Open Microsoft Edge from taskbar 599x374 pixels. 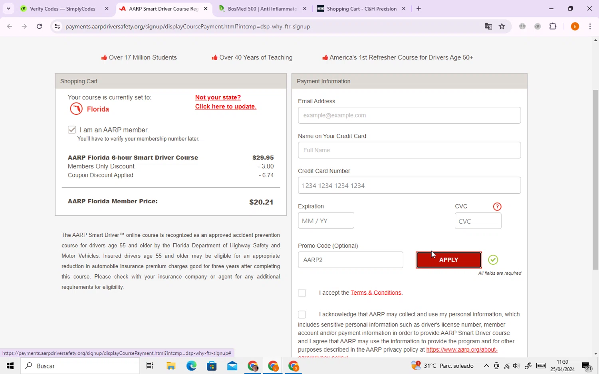[x=191, y=366]
